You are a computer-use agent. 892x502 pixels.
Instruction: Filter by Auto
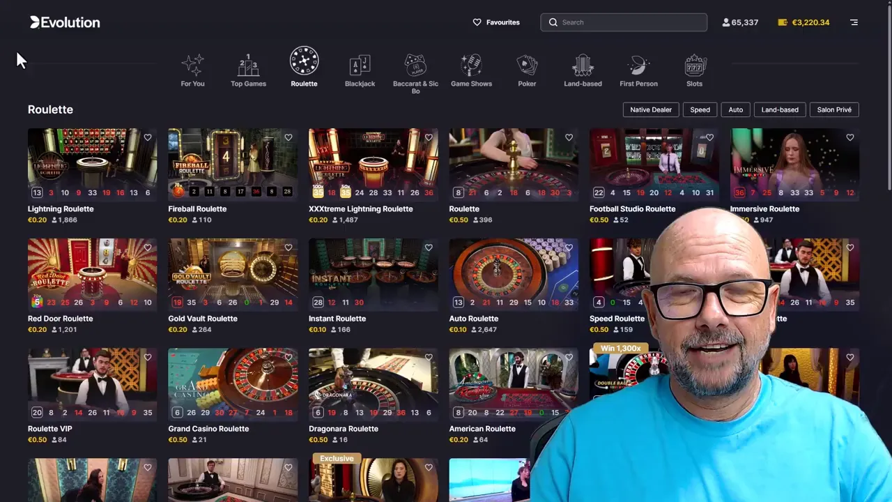point(735,109)
